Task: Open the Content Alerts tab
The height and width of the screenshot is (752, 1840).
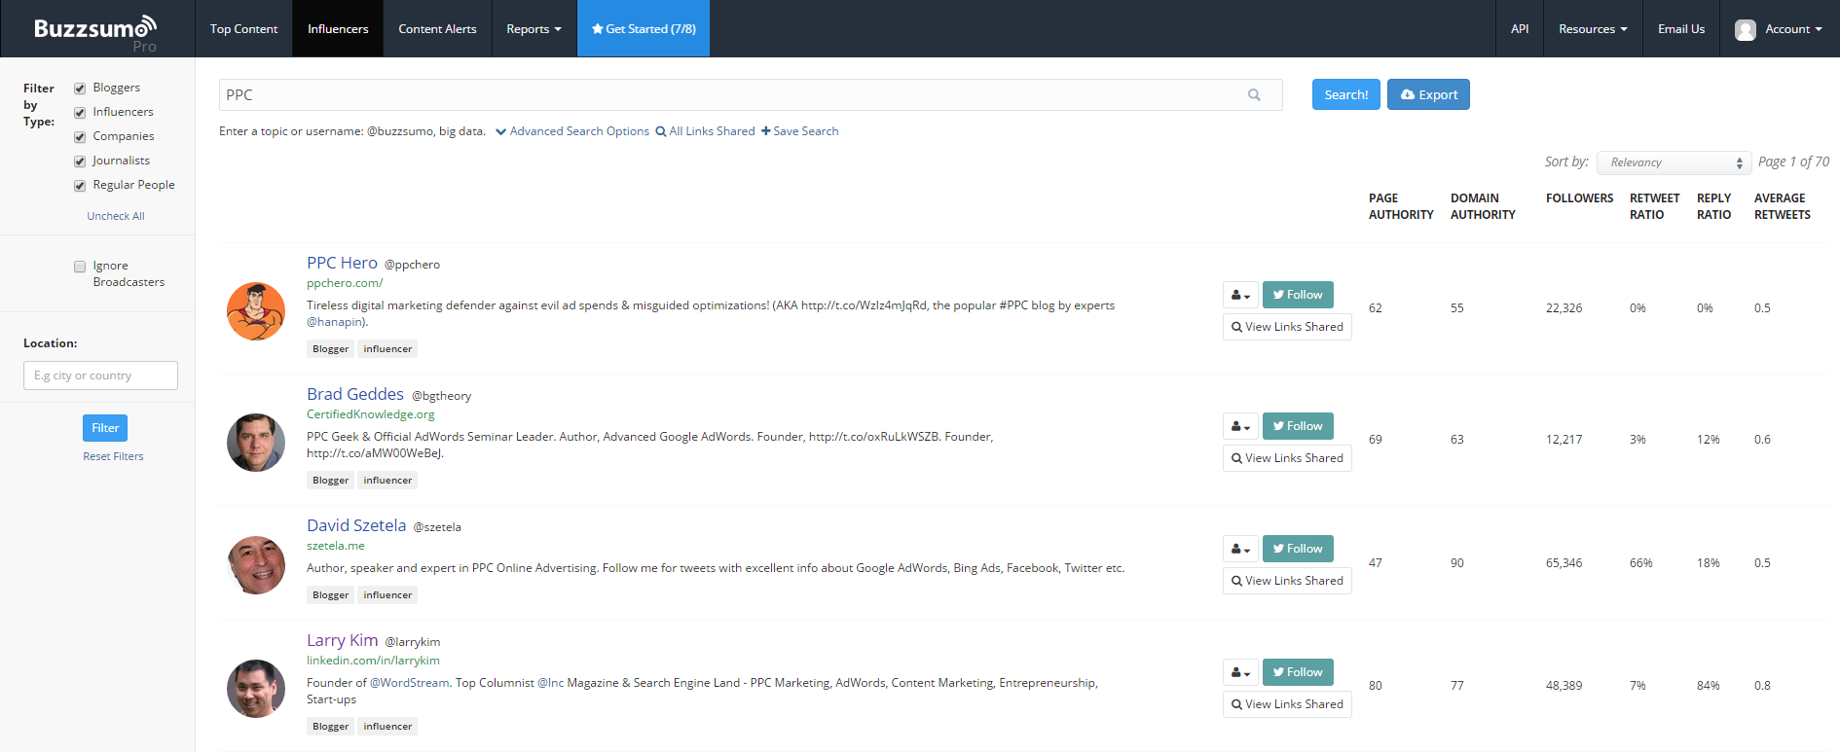Action: pos(437,29)
